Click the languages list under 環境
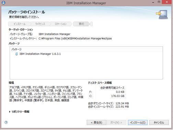The image size is (173, 130). coord(46,94)
